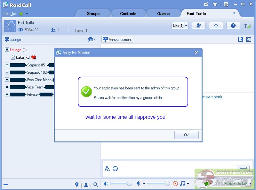Check the network signal strength icon

pos(247,26)
